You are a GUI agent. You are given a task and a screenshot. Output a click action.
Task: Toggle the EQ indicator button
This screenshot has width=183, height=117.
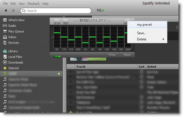(x=100, y=10)
